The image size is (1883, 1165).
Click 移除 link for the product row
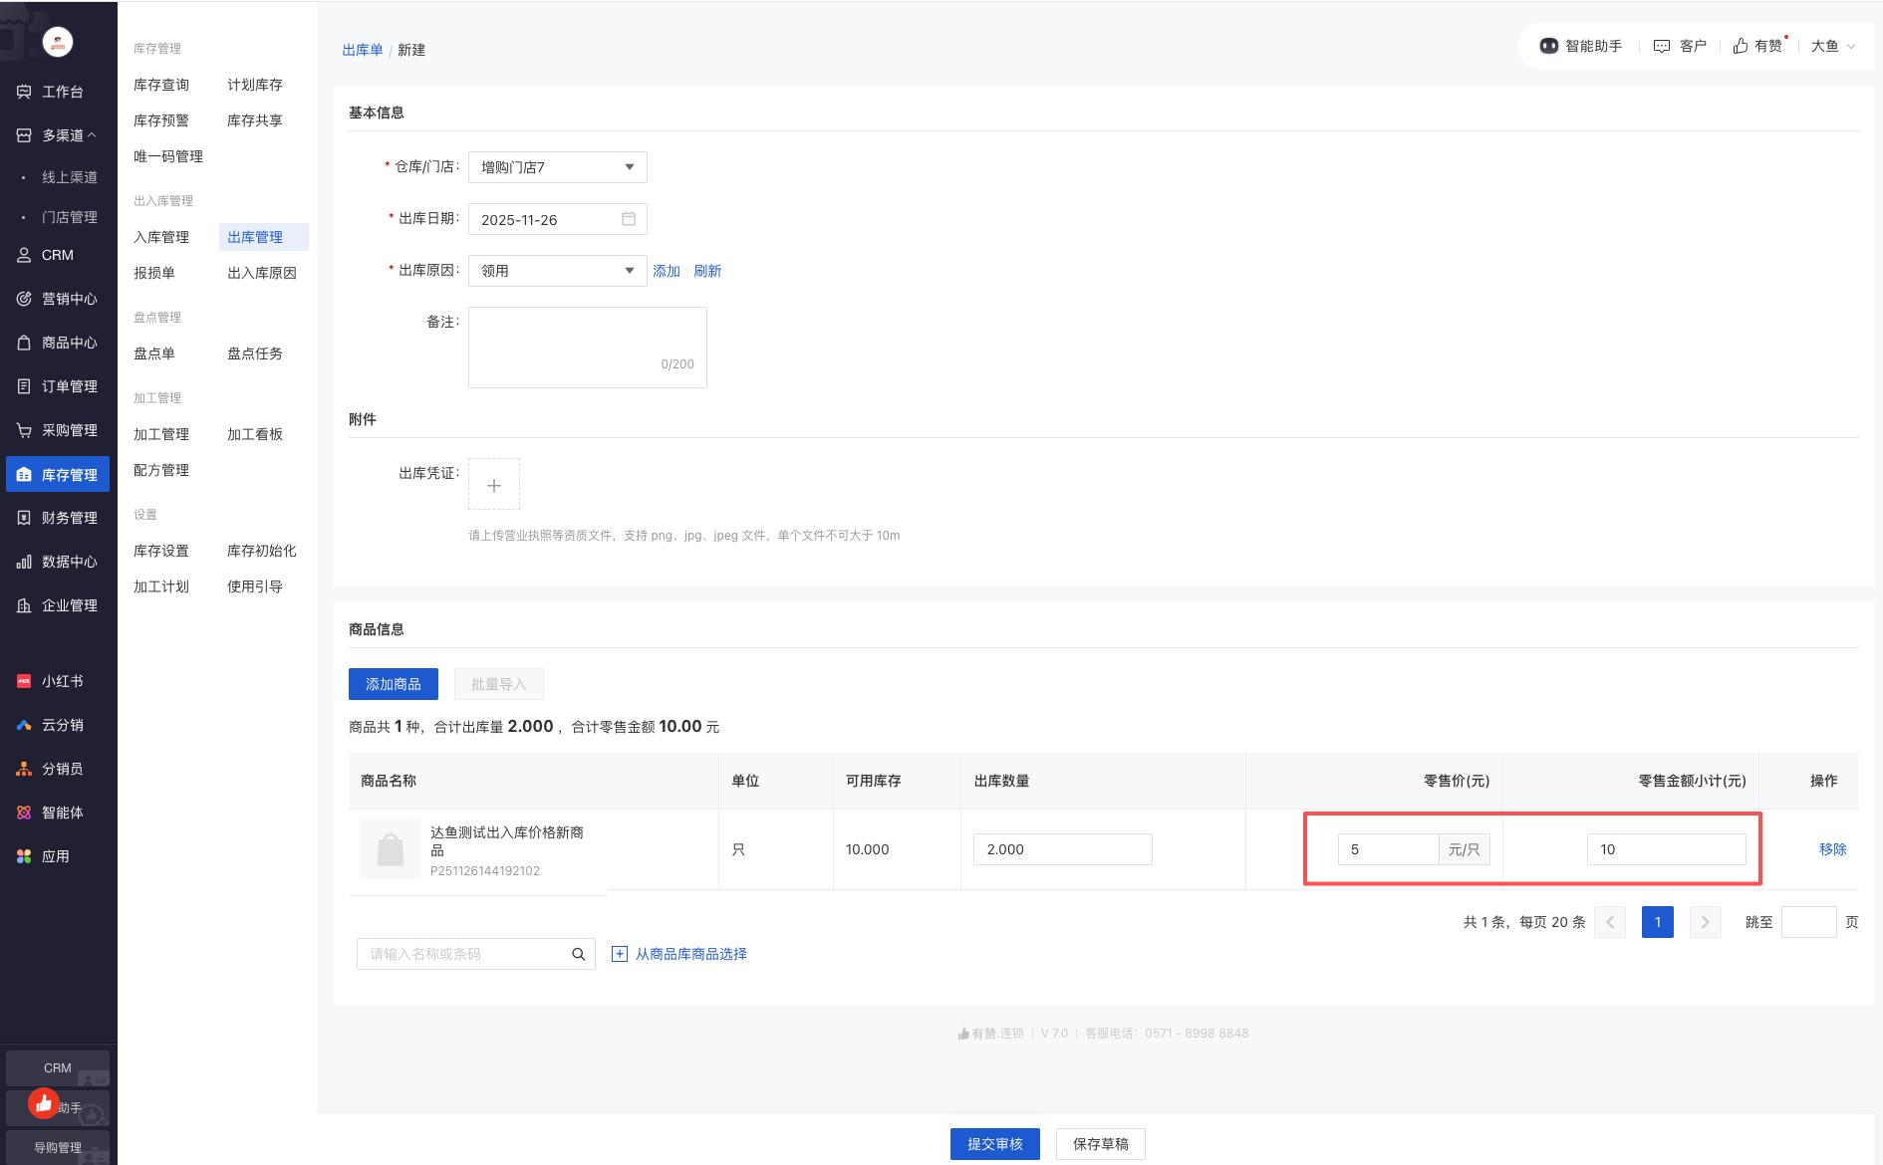(1832, 849)
